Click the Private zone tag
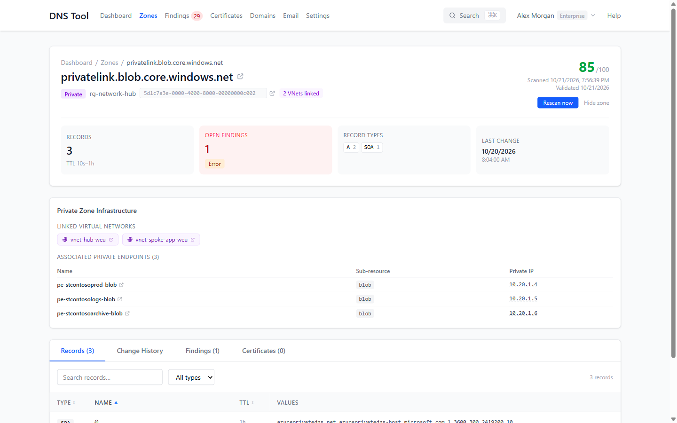Image resolution: width=677 pixels, height=423 pixels. [x=73, y=94]
